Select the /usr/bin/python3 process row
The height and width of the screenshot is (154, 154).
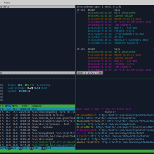point(38,133)
